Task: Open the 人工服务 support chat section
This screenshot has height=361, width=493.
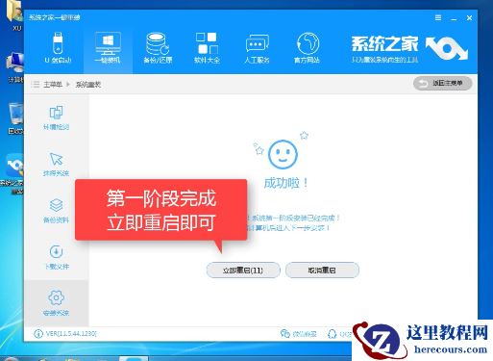Action: tap(257, 47)
